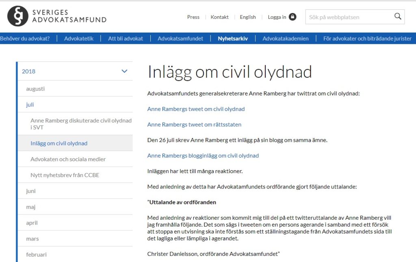The width and height of the screenshot is (416, 262).
Task: Open Anne Rambergs tweet om civil olydnad
Action: coord(196,109)
